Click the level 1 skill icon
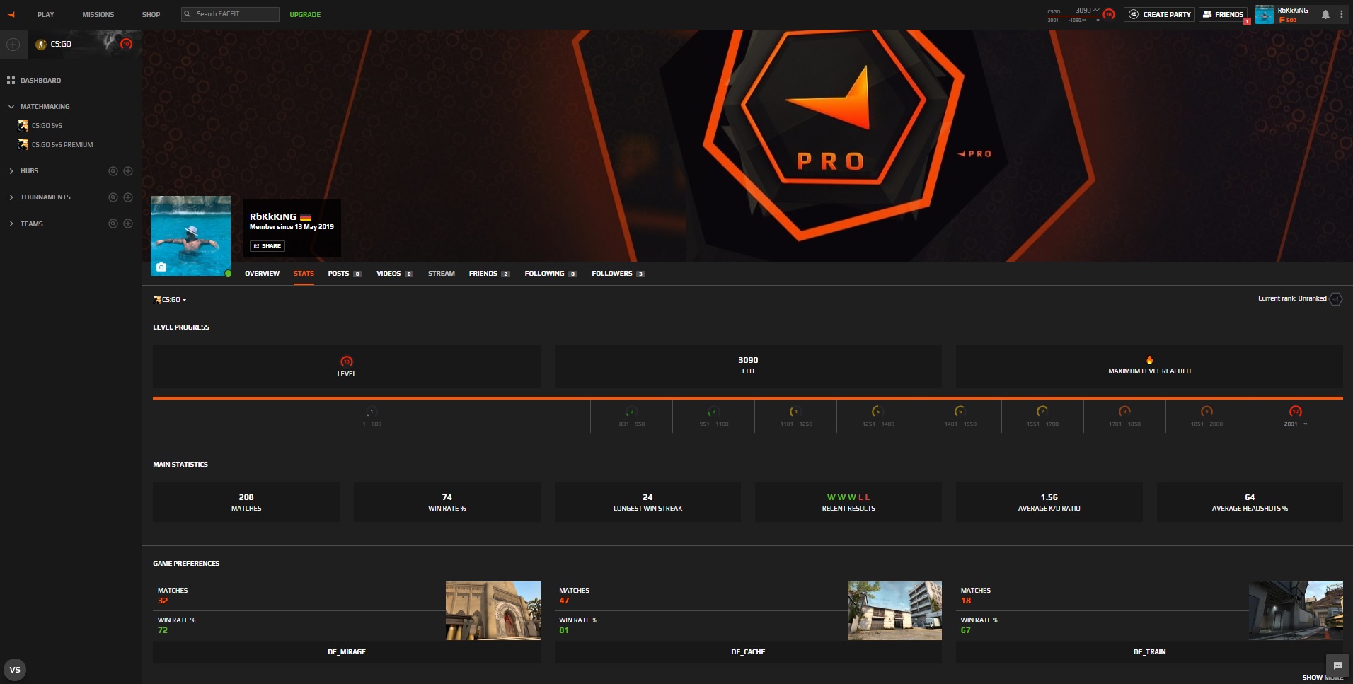The image size is (1353, 684). [372, 412]
